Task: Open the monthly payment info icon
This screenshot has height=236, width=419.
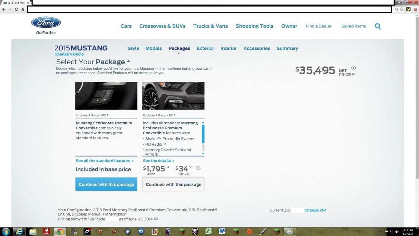Action: click(x=198, y=168)
